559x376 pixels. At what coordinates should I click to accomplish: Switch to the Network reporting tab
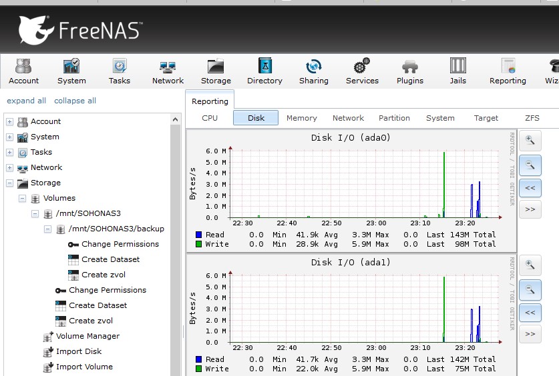(349, 118)
